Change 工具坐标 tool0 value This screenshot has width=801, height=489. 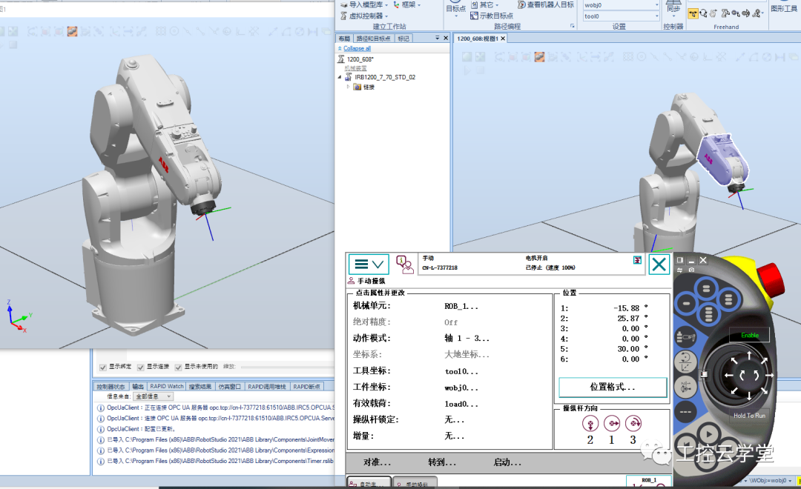pos(461,371)
